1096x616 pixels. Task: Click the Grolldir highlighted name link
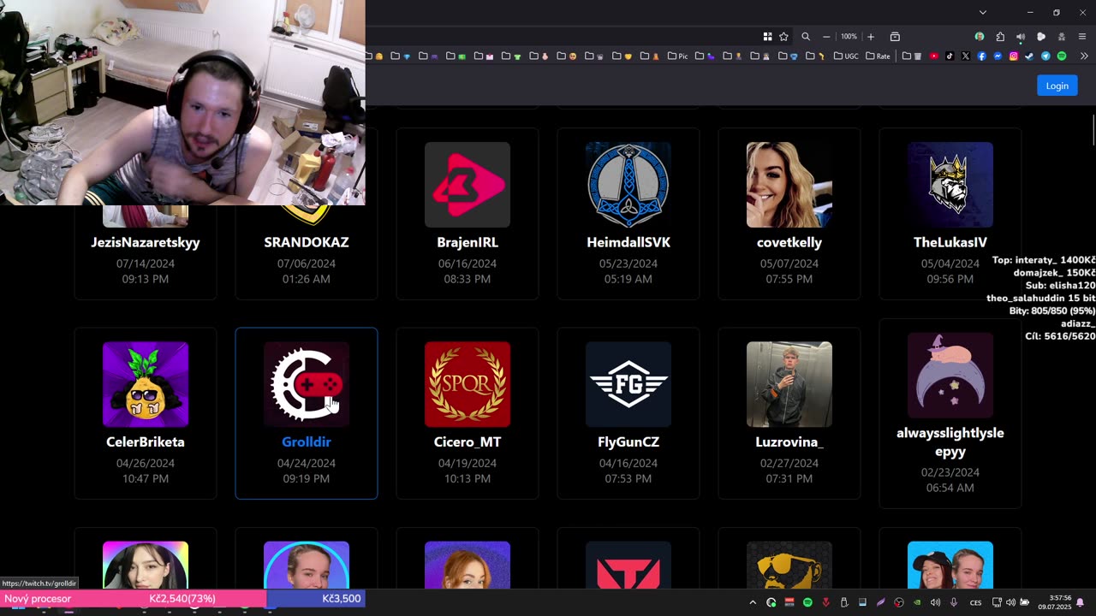click(307, 441)
